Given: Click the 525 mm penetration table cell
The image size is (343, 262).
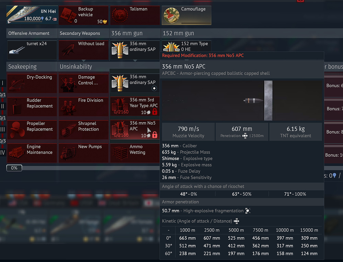Looking at the screenshot, I should pos(236,238).
